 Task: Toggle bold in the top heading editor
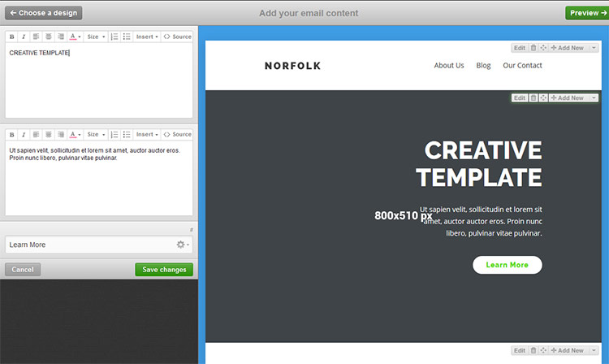[x=12, y=37]
